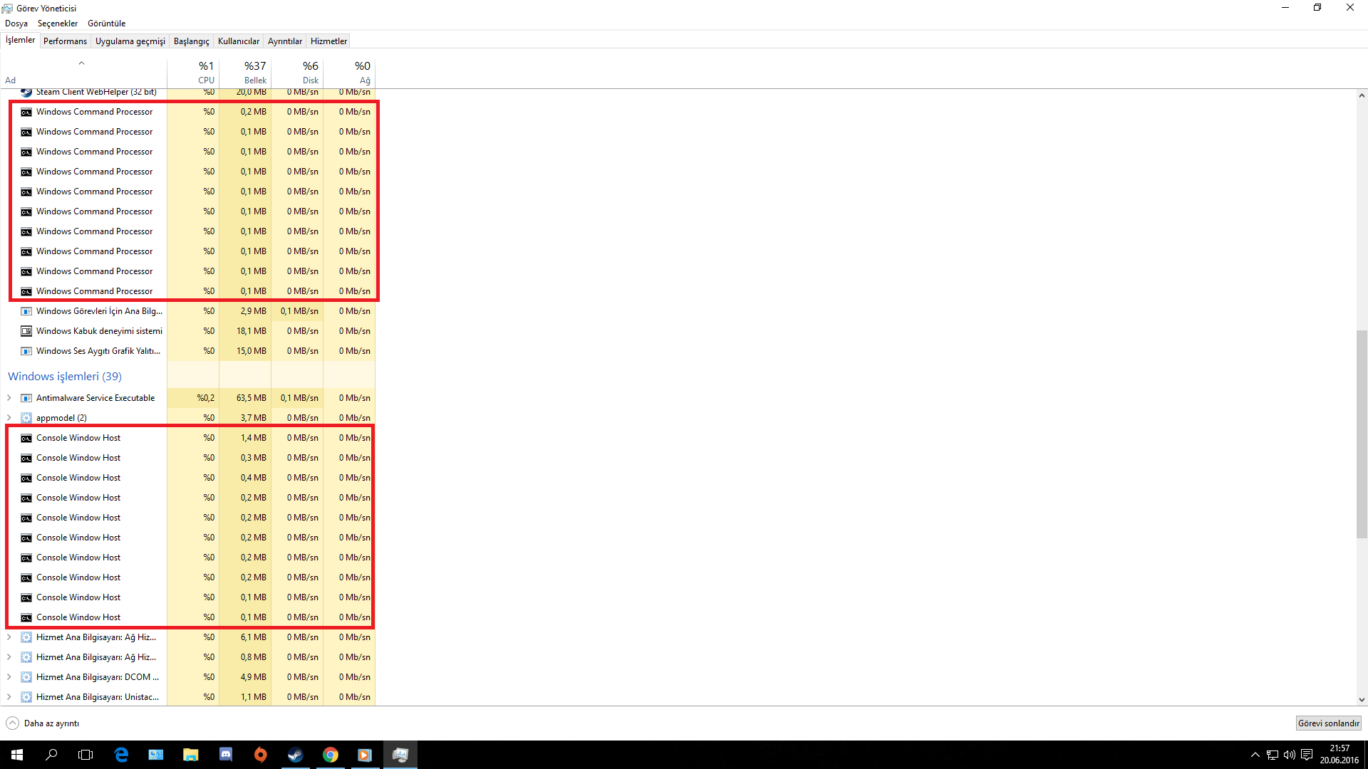This screenshot has width=1368, height=769.
Task: Open Steam from the taskbar
Action: click(x=295, y=755)
